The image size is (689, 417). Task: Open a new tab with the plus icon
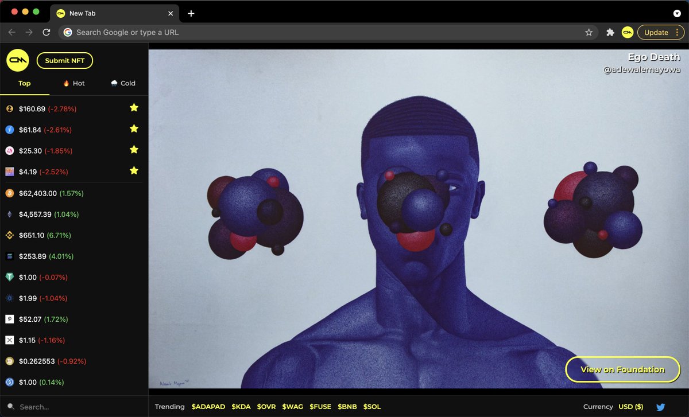click(x=191, y=13)
